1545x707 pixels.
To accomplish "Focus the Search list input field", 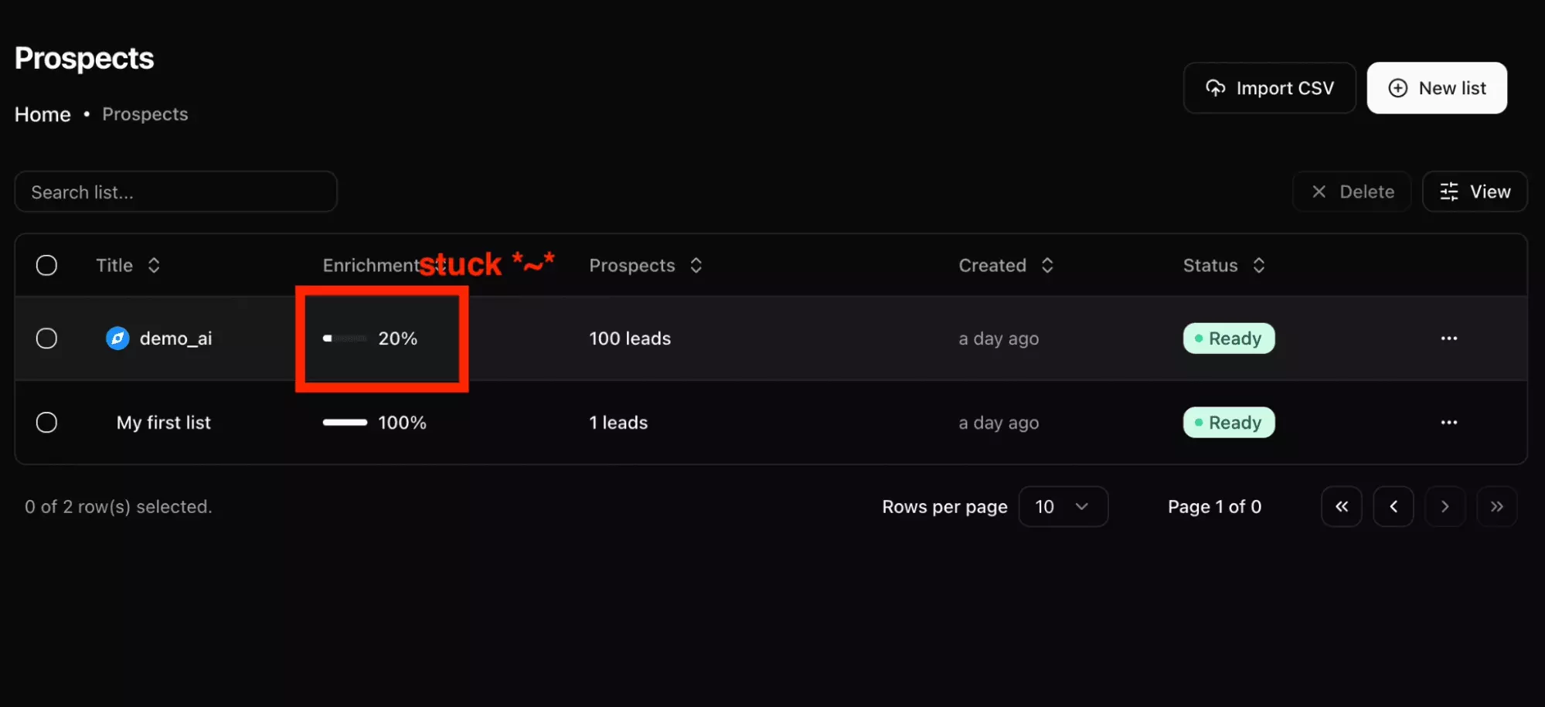I will [x=175, y=192].
